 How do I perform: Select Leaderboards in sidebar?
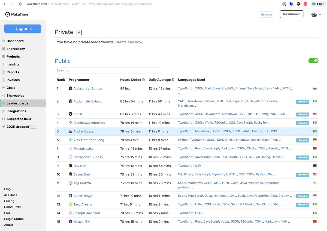click(x=17, y=103)
